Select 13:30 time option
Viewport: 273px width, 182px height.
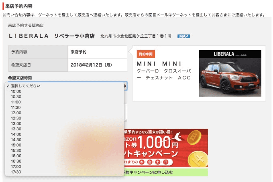coord(65,129)
